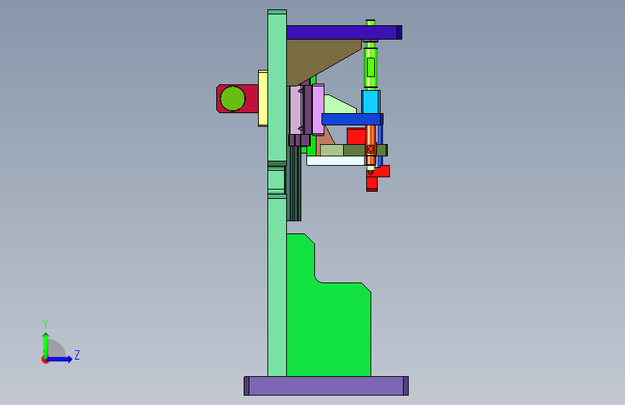Click the green Y axis arrow of triad

coord(46,345)
